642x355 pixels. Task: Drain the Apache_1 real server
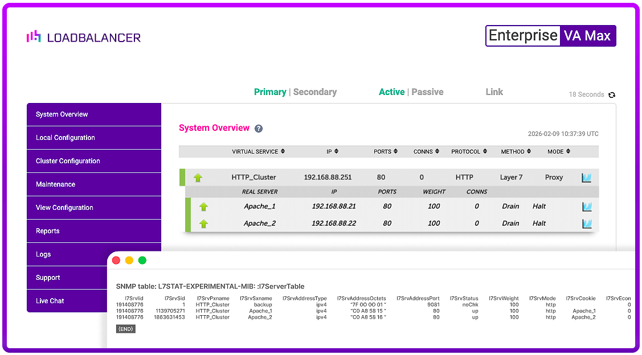point(510,207)
